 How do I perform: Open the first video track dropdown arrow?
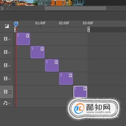click(x=9, y=39)
